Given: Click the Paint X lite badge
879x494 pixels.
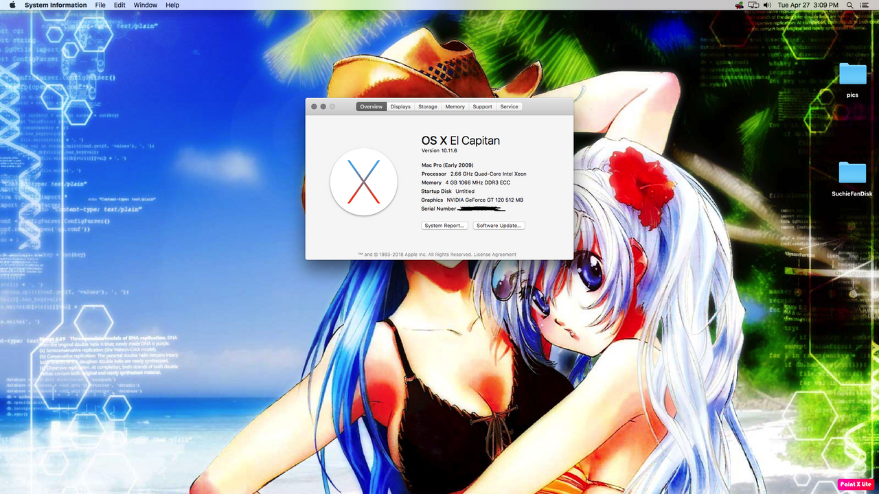Looking at the screenshot, I should click(x=856, y=484).
